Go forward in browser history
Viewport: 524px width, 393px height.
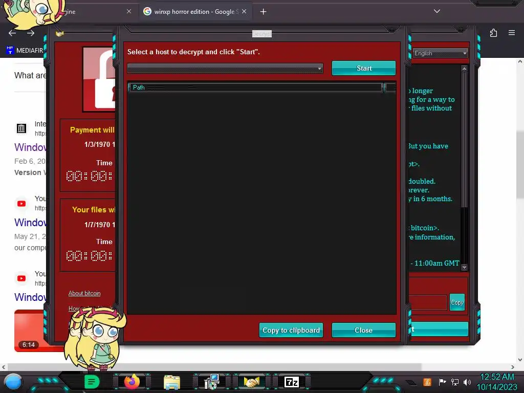pos(31,33)
